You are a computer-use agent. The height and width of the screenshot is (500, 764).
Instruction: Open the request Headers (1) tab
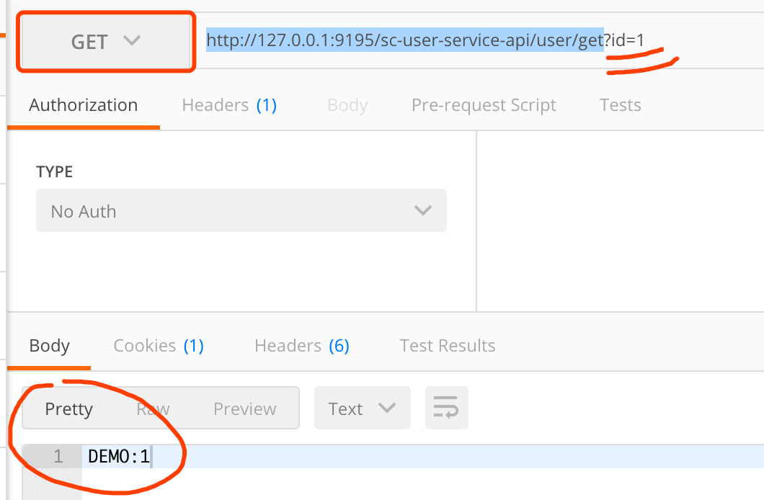coord(229,105)
